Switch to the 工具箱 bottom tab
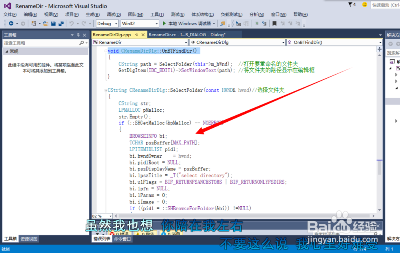The height and width of the screenshot is (253, 400). (10, 239)
